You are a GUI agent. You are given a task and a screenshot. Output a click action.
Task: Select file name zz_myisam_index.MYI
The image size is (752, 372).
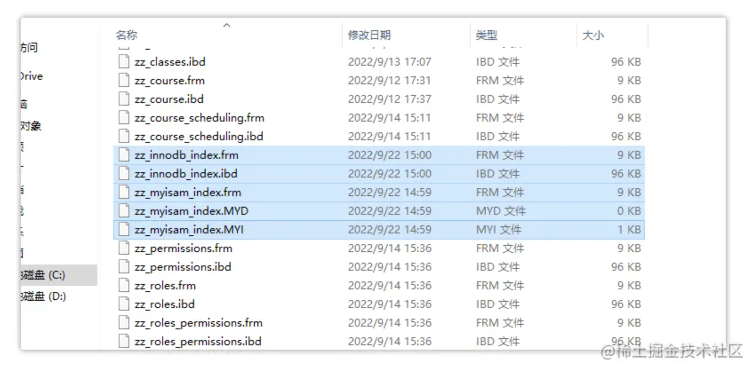click(189, 230)
